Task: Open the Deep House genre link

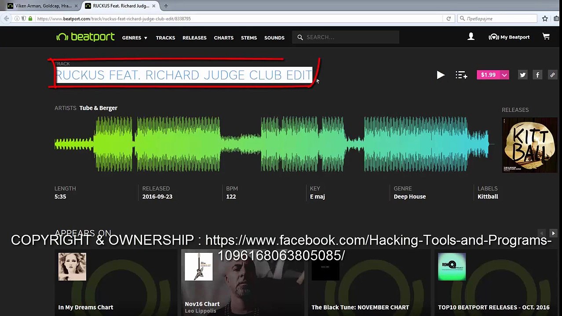Action: (409, 197)
